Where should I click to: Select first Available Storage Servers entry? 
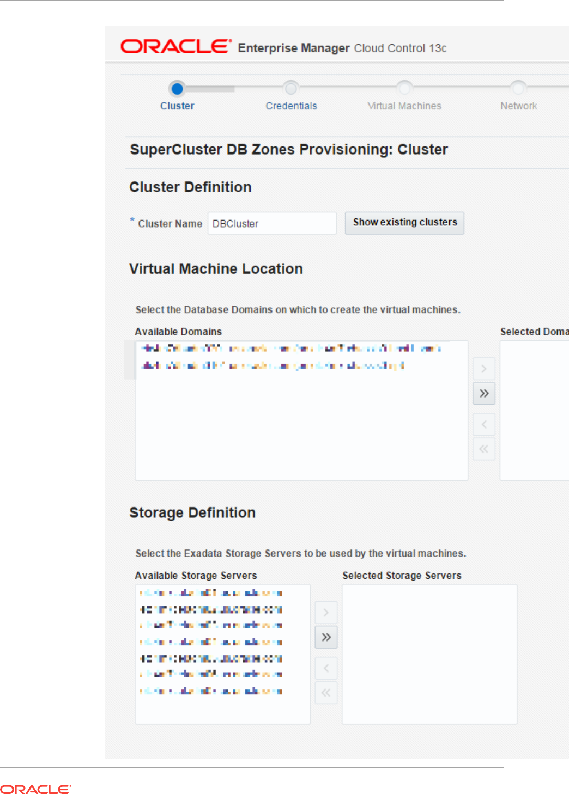(x=211, y=593)
